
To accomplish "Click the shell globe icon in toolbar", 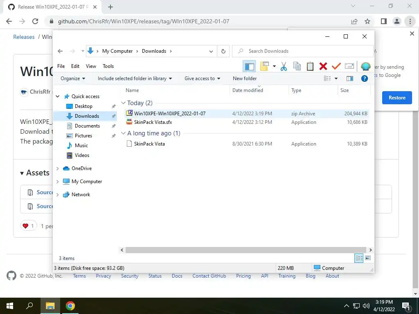I will (365, 66).
